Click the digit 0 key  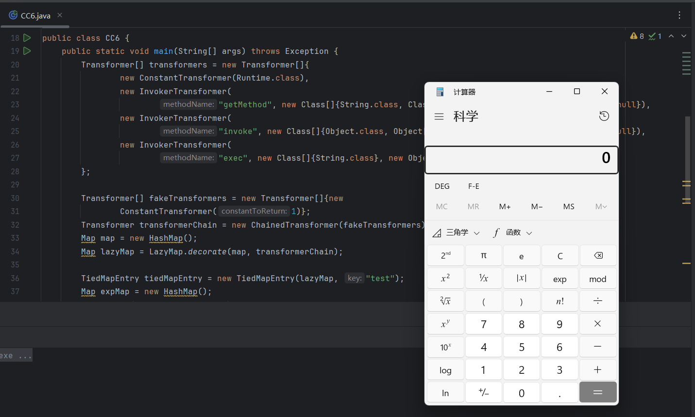522,393
